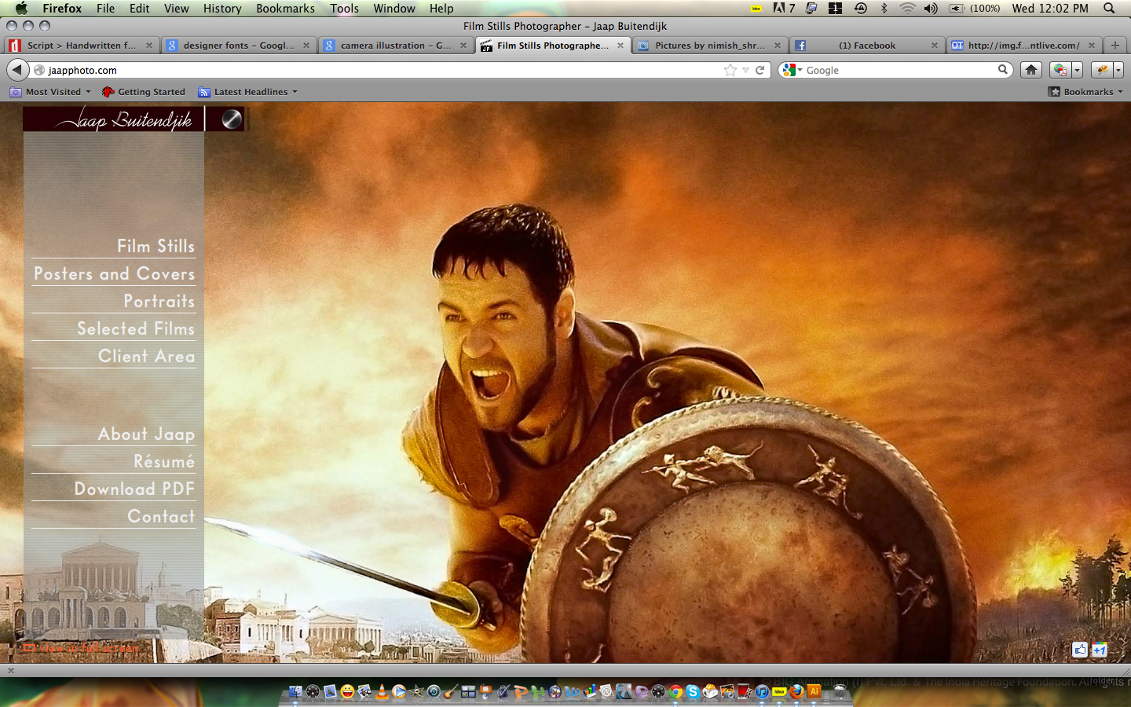Switch to the camera illustration Google tab
Screen dimensions: 1131x707
coord(396,46)
